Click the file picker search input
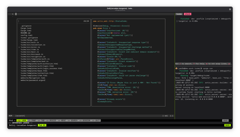This screenshot has height=137, width=240. click(x=51, y=21)
